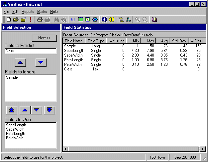
Task: Open the File menu
Action: point(6,12)
